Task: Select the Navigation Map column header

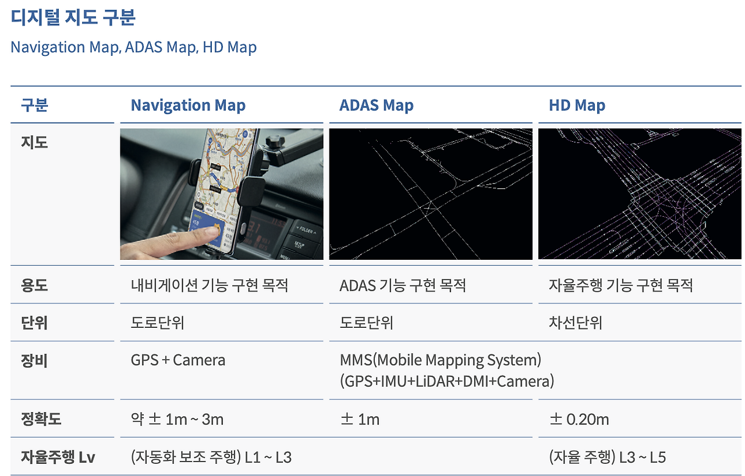Action: coord(187,105)
